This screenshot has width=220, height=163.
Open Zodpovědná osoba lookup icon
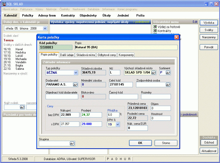[x=168, y=85]
